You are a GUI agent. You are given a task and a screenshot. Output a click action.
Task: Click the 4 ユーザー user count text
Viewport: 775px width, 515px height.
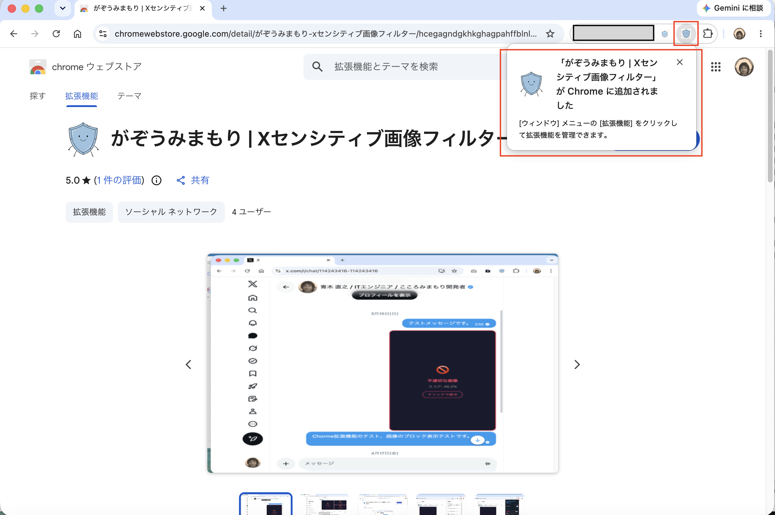pos(251,212)
